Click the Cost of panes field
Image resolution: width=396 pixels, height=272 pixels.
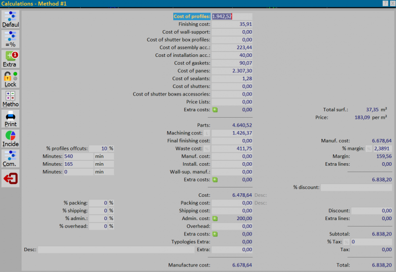click(232, 71)
